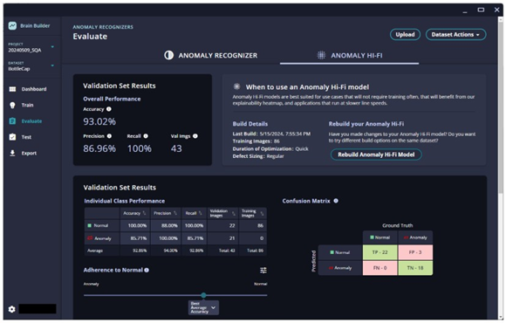
Task: Click the Val Imgs info icon
Action: click(195, 136)
